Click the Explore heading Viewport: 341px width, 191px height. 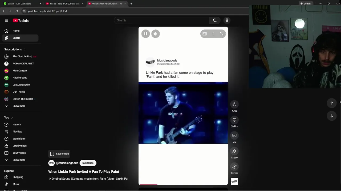click(x=9, y=171)
